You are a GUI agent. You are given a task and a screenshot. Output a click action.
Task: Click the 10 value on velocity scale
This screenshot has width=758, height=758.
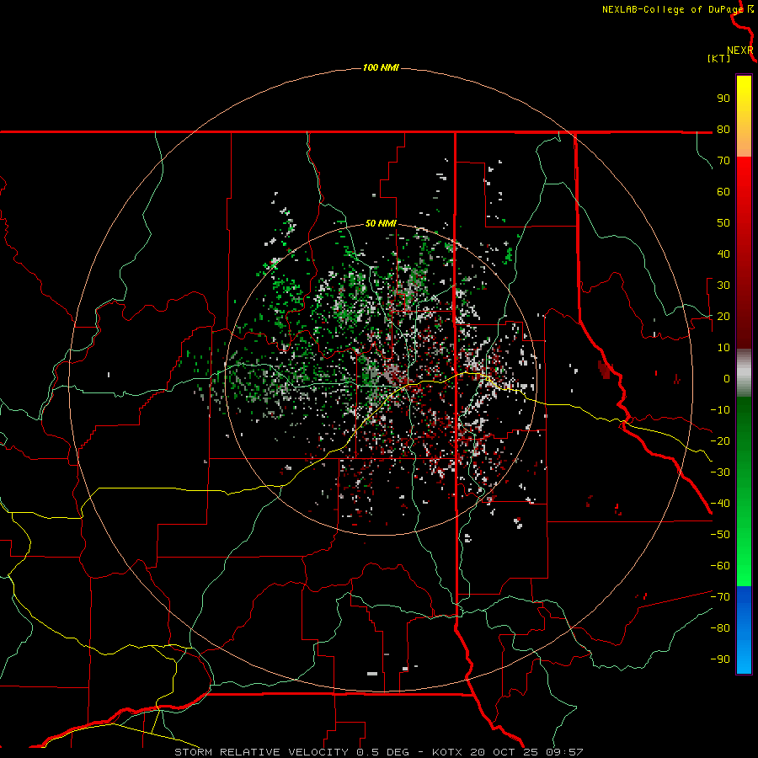[723, 348]
